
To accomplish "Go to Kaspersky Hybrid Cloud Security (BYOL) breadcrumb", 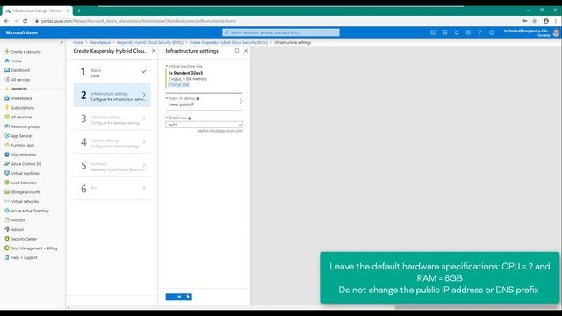I will pyautogui.click(x=150, y=42).
